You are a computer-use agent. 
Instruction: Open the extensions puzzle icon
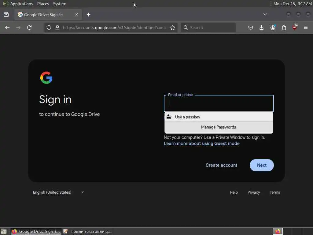(284, 28)
